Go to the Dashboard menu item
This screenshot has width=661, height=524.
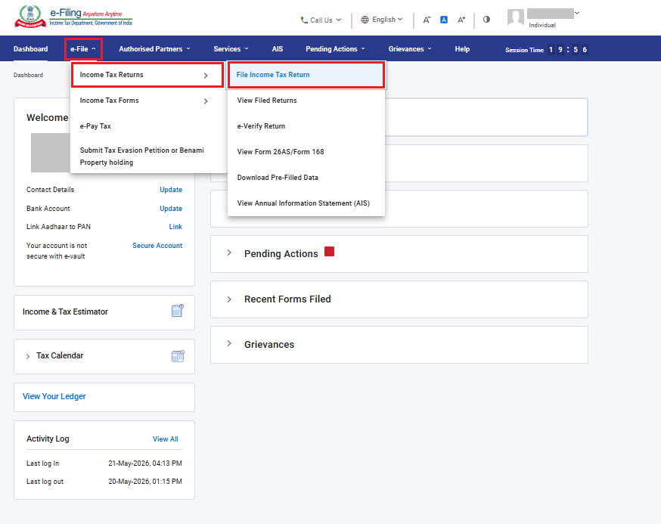30,49
